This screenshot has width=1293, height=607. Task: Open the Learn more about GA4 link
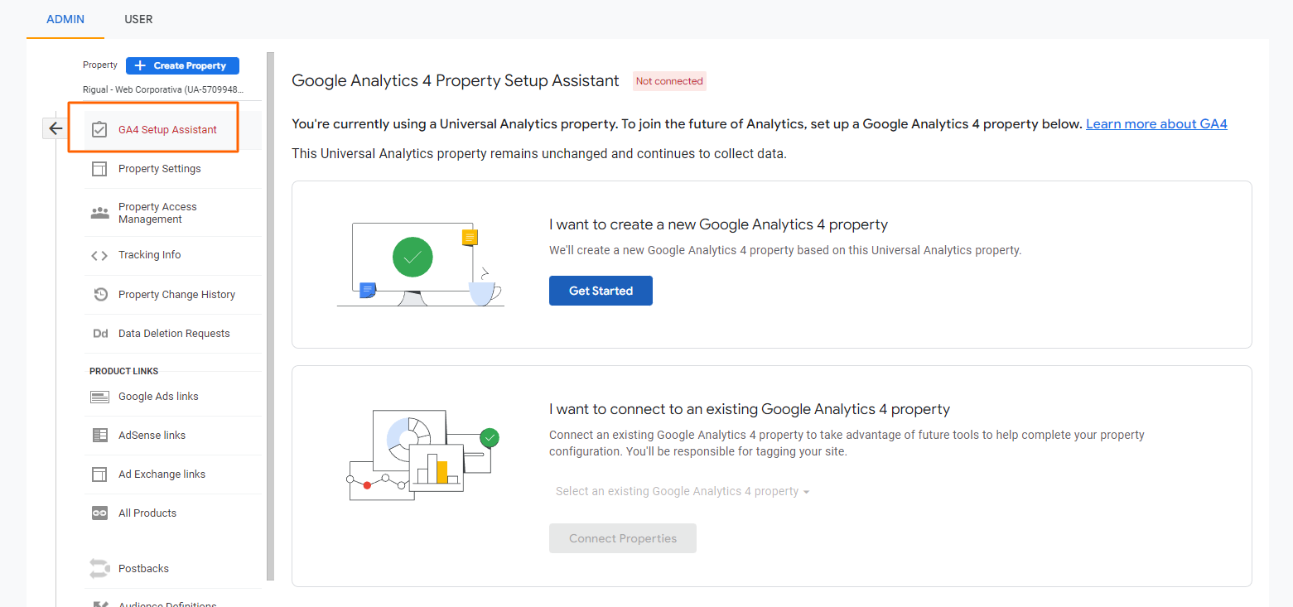pos(1156,123)
